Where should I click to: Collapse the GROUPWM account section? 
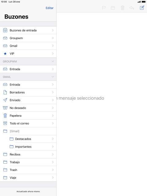(53, 61)
